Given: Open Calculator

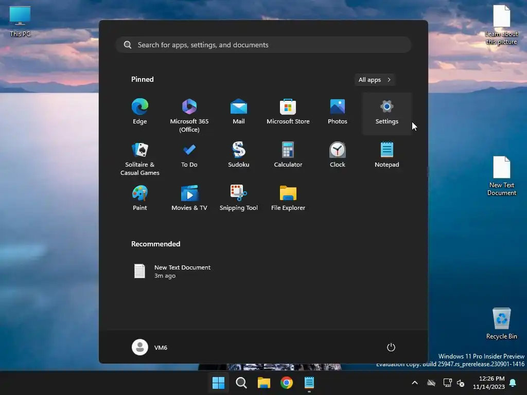Looking at the screenshot, I should click(x=288, y=155).
